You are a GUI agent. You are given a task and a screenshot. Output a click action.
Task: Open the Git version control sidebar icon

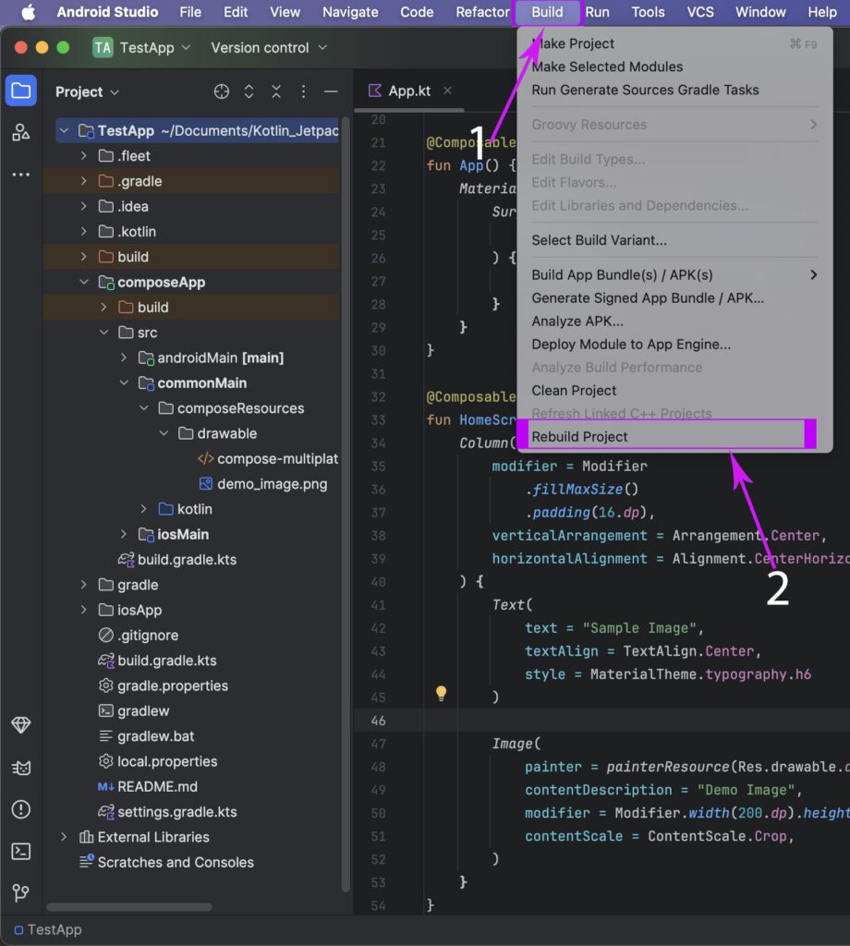click(x=20, y=892)
